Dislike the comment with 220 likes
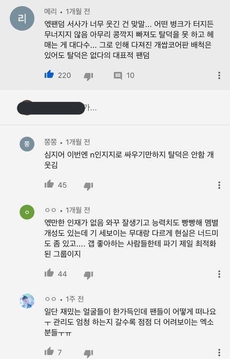This screenshot has width=230, height=359. pyautogui.click(x=89, y=76)
